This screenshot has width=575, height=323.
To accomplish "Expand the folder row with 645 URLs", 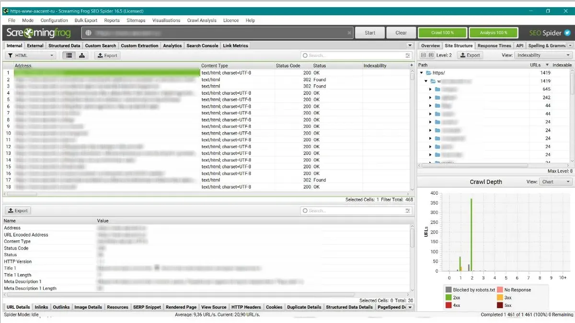I will tap(430, 89).
